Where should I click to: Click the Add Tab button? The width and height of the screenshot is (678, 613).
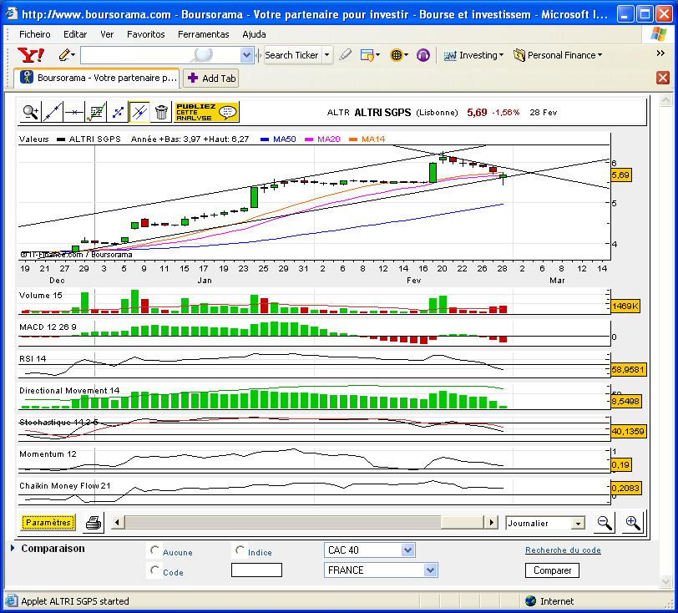[x=211, y=79]
